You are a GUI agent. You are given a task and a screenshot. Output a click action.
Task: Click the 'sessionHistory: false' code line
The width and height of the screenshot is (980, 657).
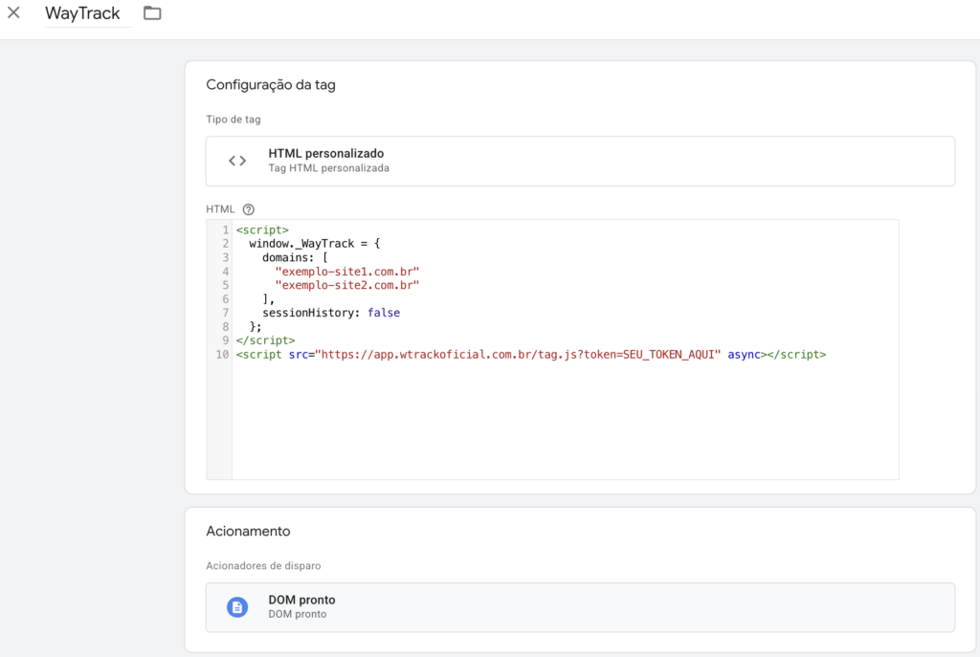(331, 313)
